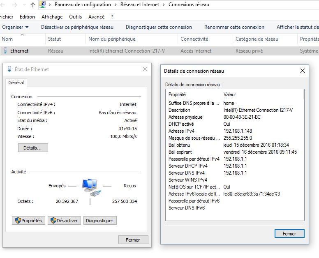Image resolution: width=319 pixels, height=258 pixels.
Task: Sort by Nom du périphérique column header
Action: [112, 39]
